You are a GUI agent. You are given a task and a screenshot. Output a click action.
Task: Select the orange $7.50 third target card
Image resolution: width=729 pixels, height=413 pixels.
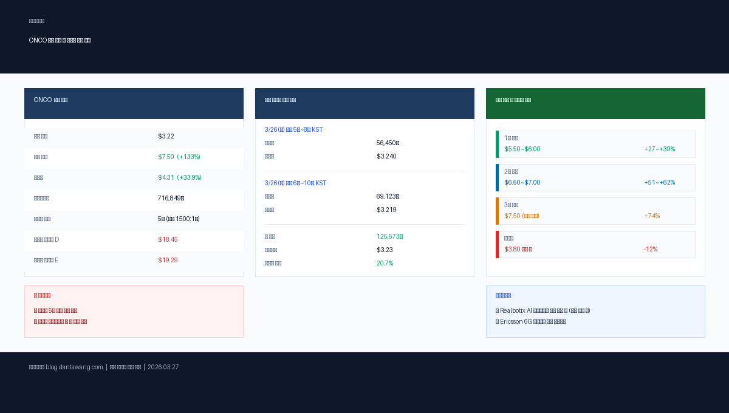tap(595, 211)
